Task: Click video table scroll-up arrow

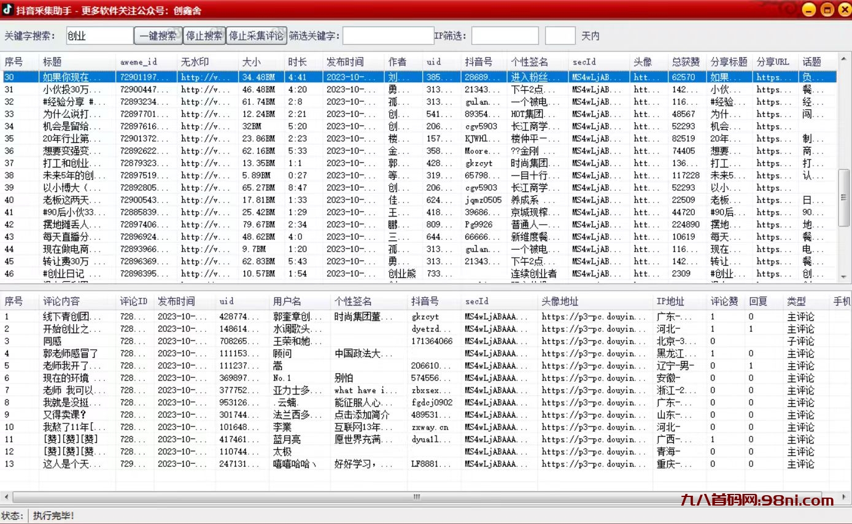Action: (x=844, y=58)
